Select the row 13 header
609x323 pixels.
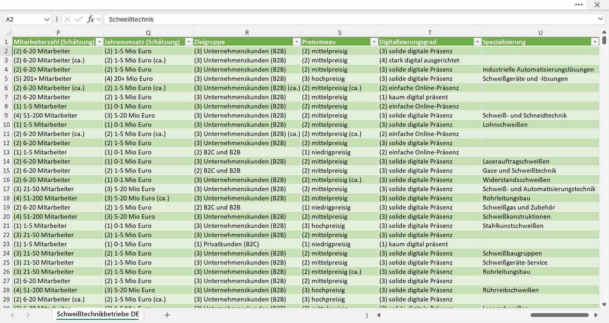(6, 152)
